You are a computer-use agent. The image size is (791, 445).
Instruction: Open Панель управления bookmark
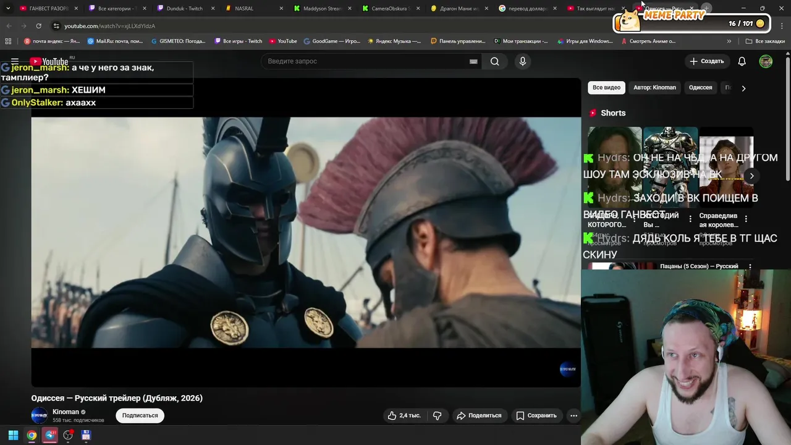point(458,41)
